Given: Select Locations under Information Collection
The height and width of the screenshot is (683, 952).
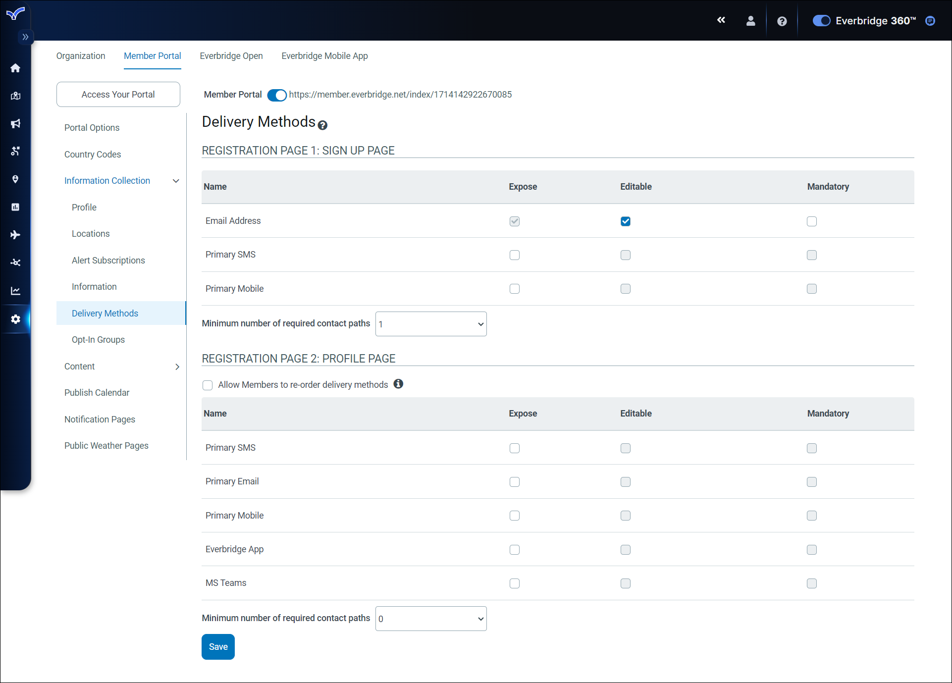Looking at the screenshot, I should pos(91,234).
